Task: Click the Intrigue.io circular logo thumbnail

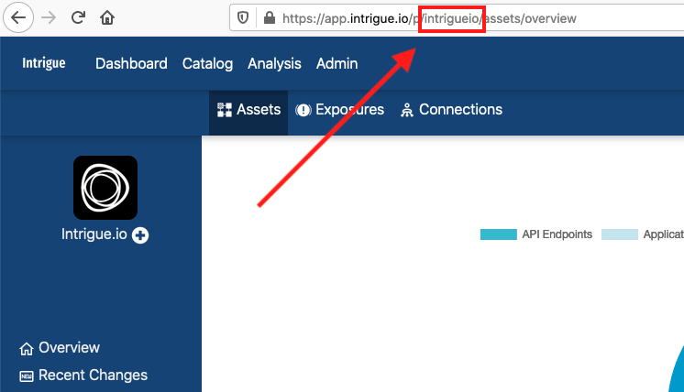Action: tap(105, 188)
